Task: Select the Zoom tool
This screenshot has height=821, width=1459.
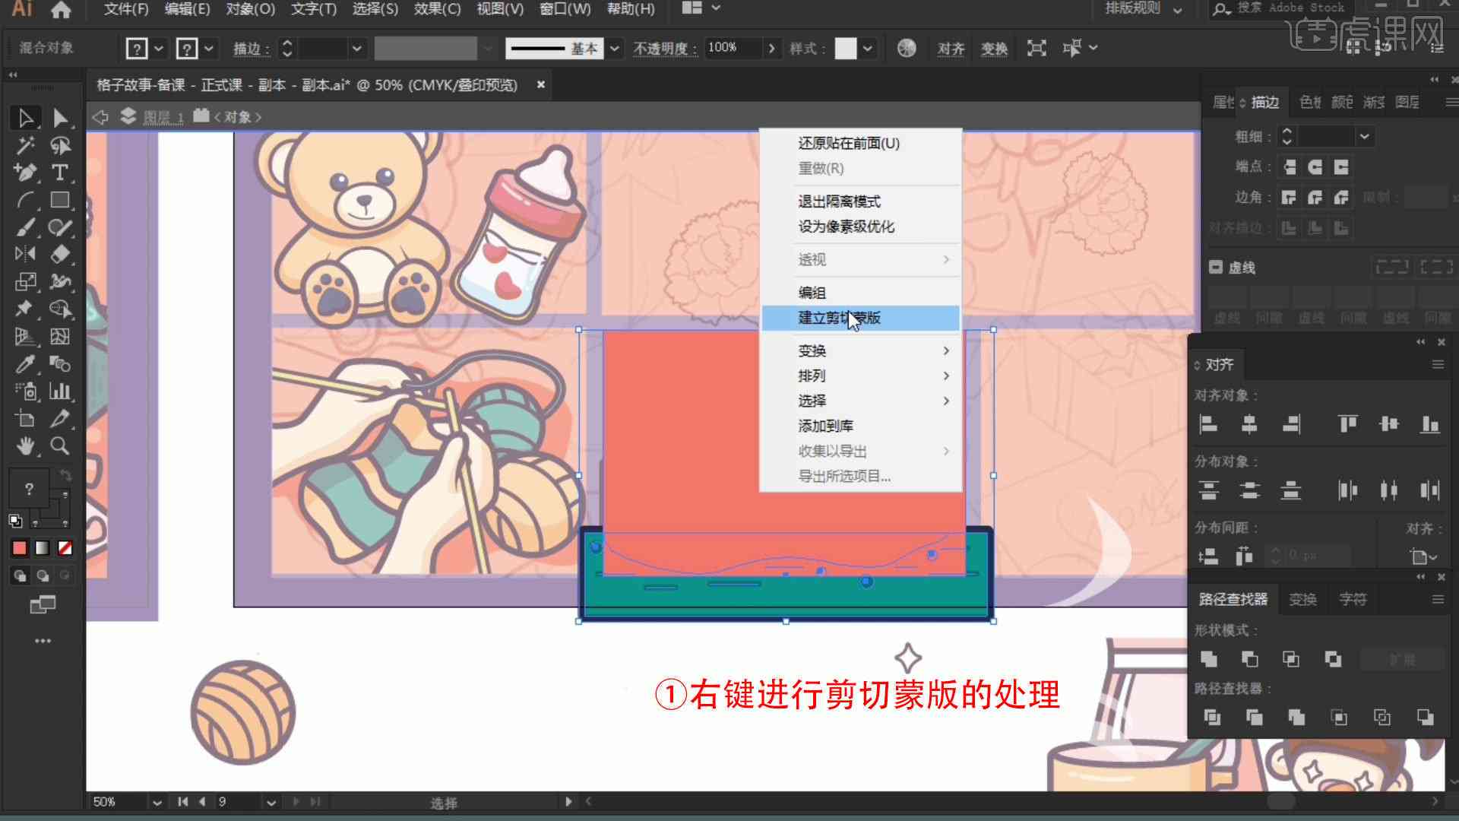Action: tap(60, 446)
